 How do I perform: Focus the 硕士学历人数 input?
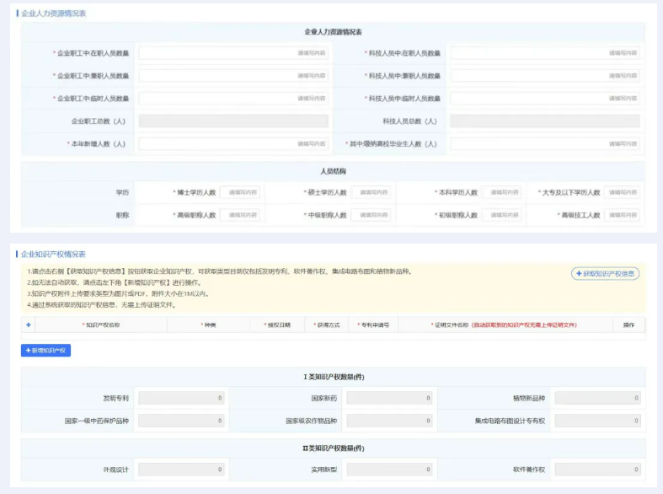coord(372,192)
